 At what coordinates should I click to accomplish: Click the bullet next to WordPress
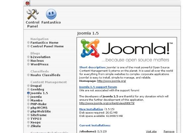tap(28, 64)
